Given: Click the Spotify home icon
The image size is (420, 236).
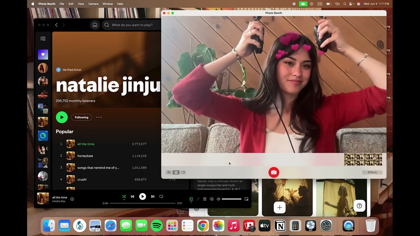Looking at the screenshot, I should coord(95,25).
